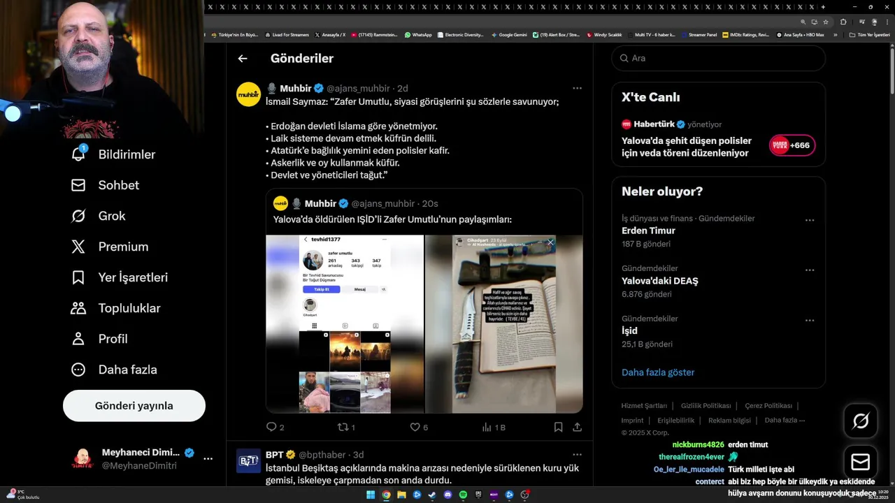Reply to the Muhbir post
Viewport: 895px width, 503px height.
pyautogui.click(x=275, y=427)
